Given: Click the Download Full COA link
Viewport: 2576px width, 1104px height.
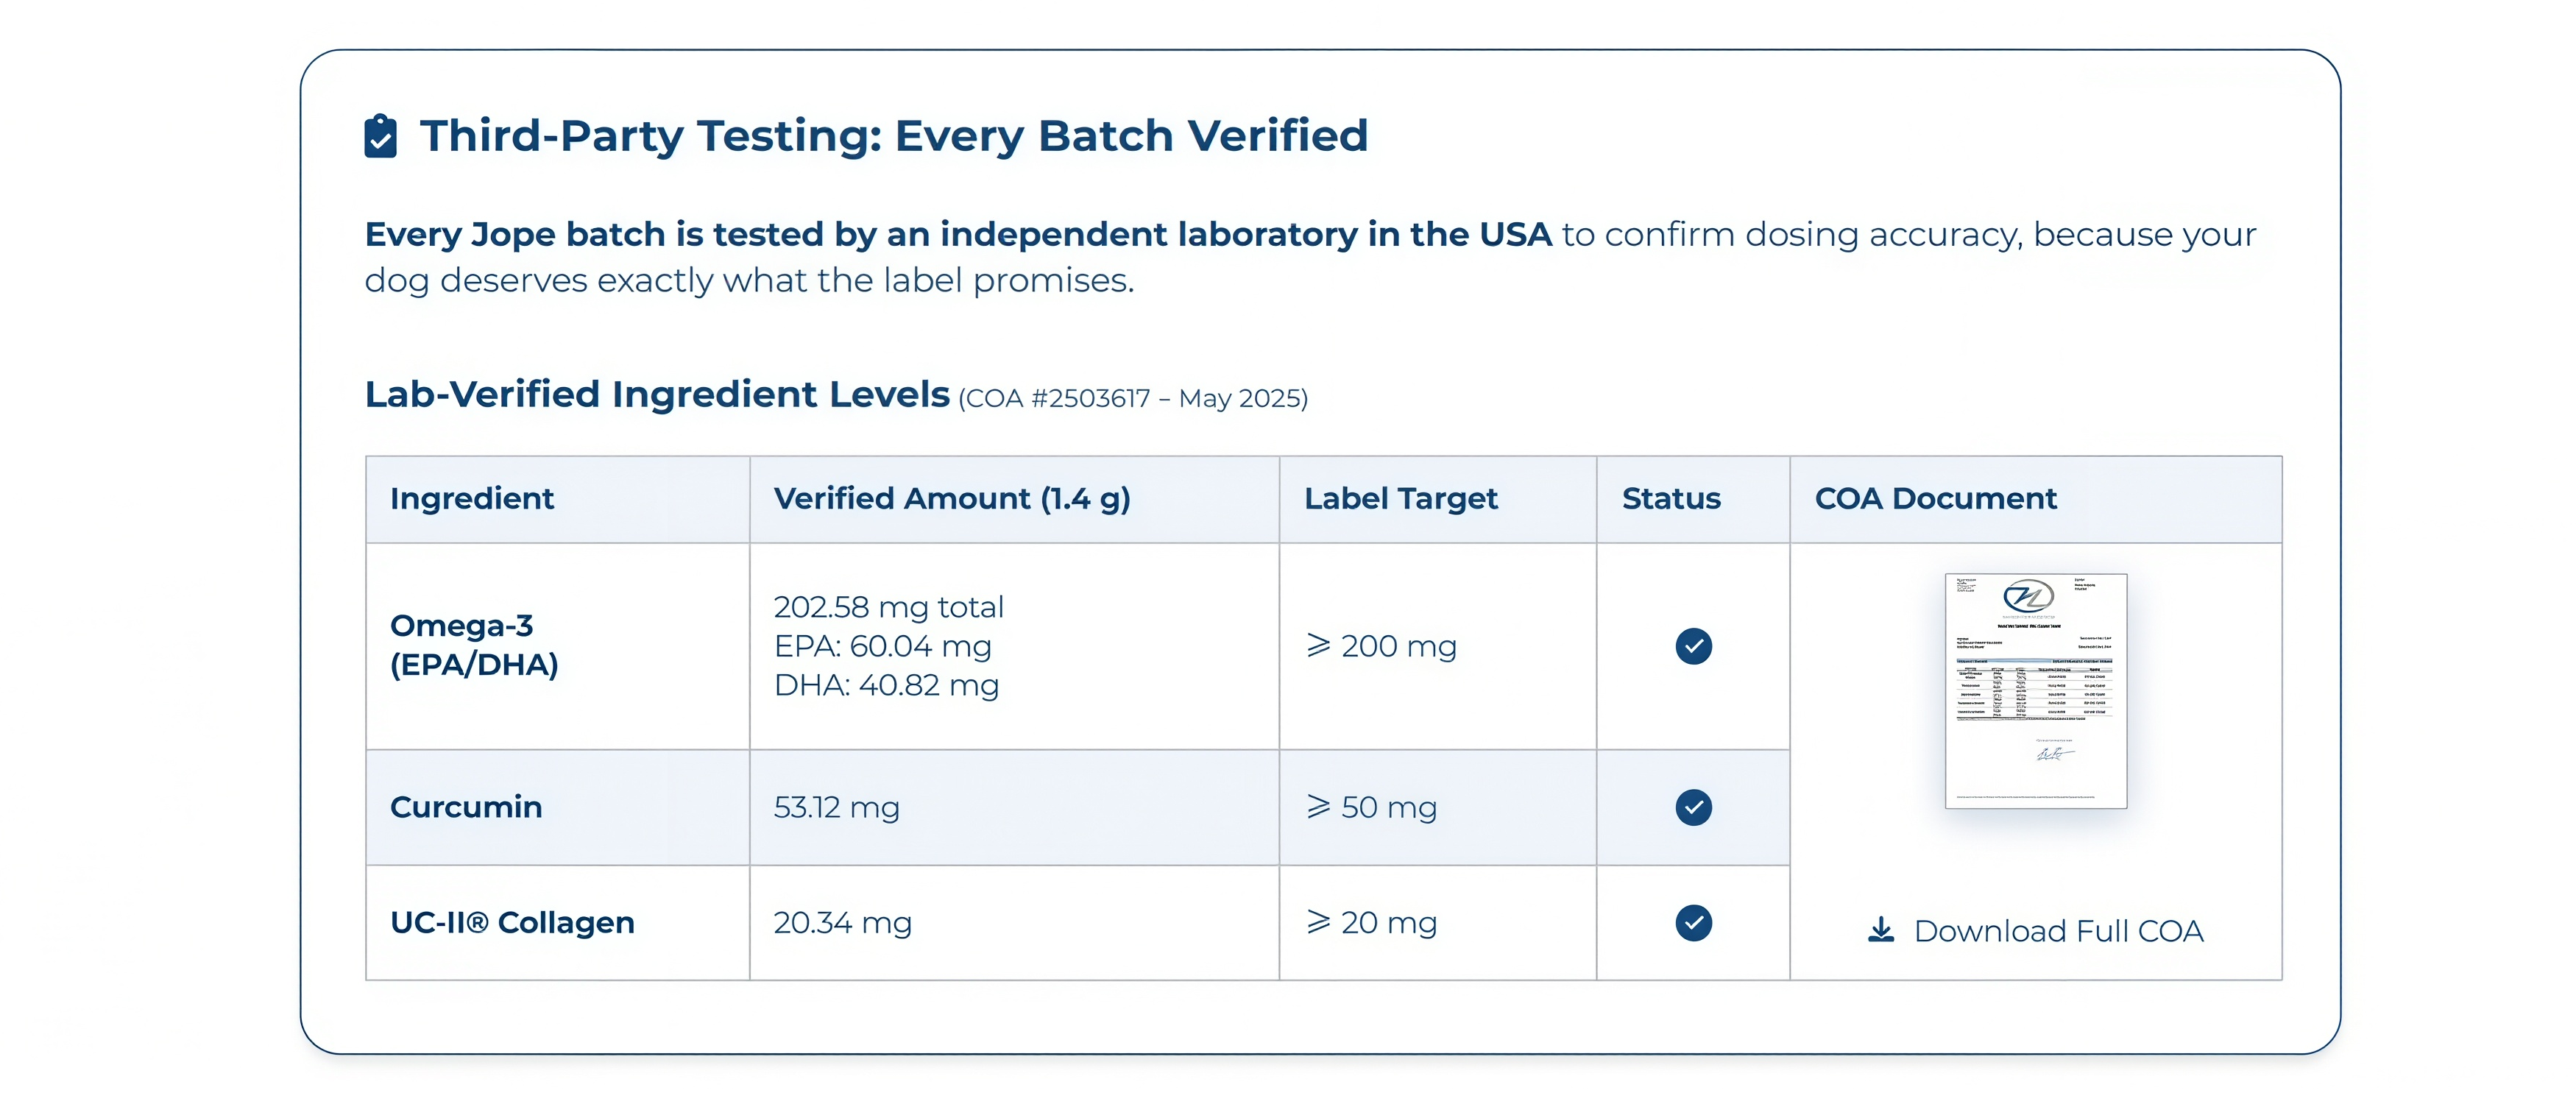Looking at the screenshot, I should point(2035,931).
